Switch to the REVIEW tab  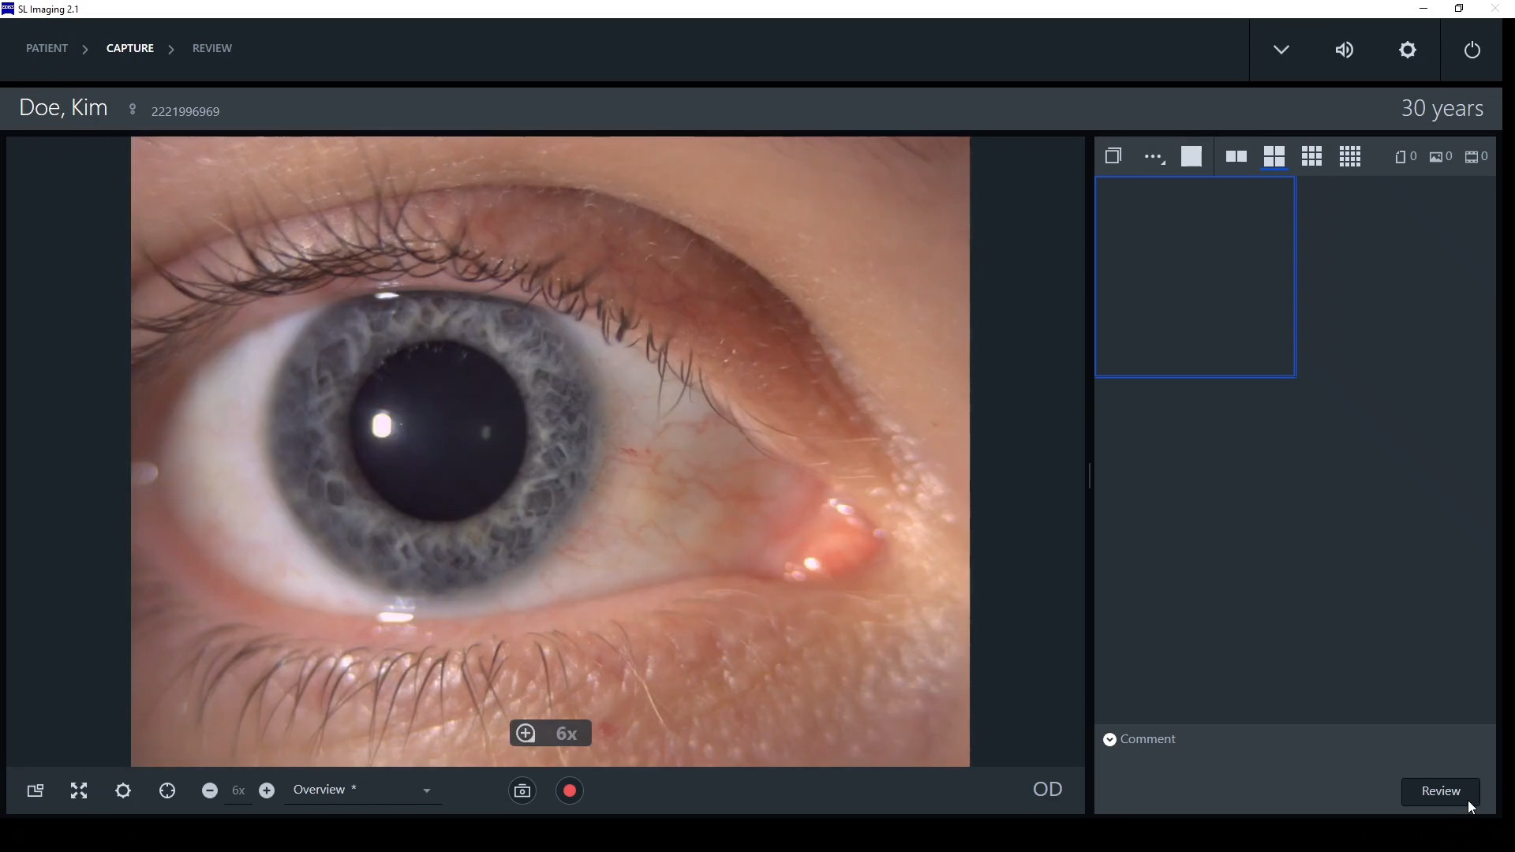pos(212,48)
